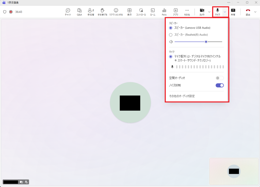Open the チャット chat panel
Screen dimensions: 260x187
[68, 12]
